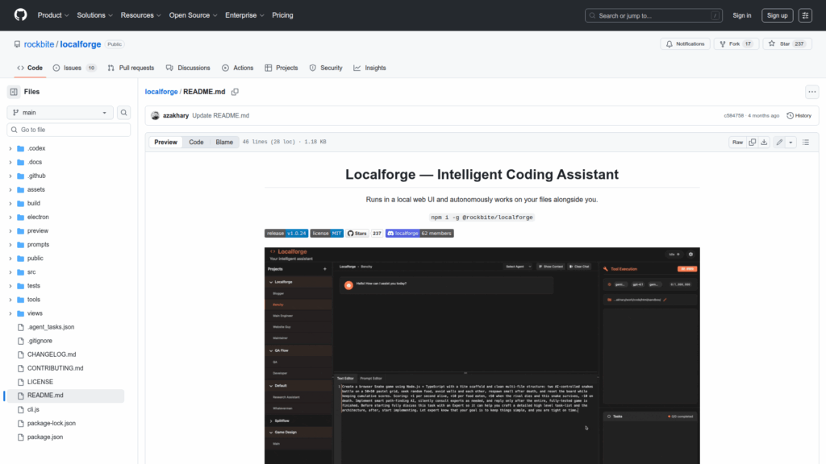
Task: Switch to the Blame view
Action: pyautogui.click(x=224, y=142)
